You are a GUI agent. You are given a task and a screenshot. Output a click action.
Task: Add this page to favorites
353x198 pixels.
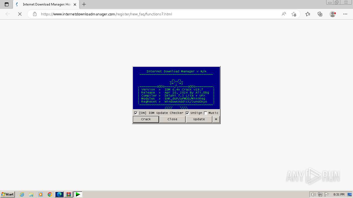pyautogui.click(x=294, y=14)
